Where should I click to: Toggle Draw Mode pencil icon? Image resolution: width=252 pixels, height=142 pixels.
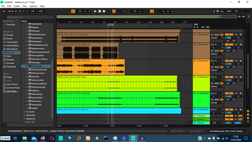pyautogui.click(x=214, y=11)
